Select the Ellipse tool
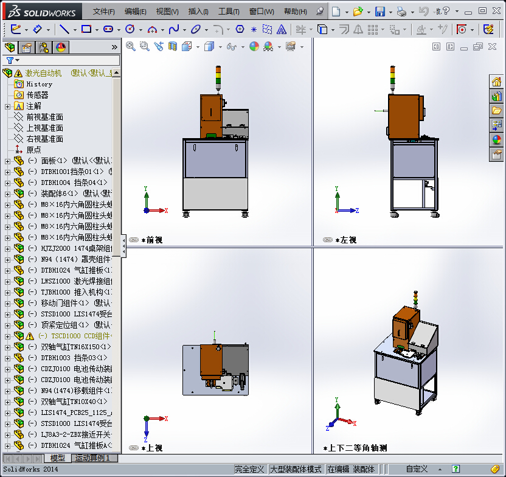Image resolution: width=506 pixels, height=477 pixels. (196, 29)
